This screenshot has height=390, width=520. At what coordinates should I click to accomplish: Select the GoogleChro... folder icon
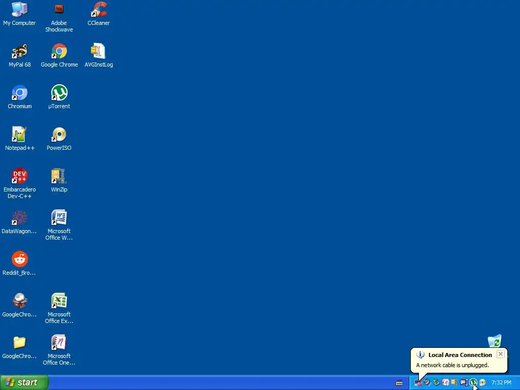pyautogui.click(x=19, y=347)
